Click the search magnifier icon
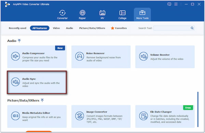The image size is (205, 133). coord(192,28)
